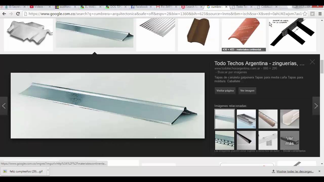This screenshot has width=324, height=182.
Task: Click the extension icon beside the bookmark star
Action: coord(313,14)
